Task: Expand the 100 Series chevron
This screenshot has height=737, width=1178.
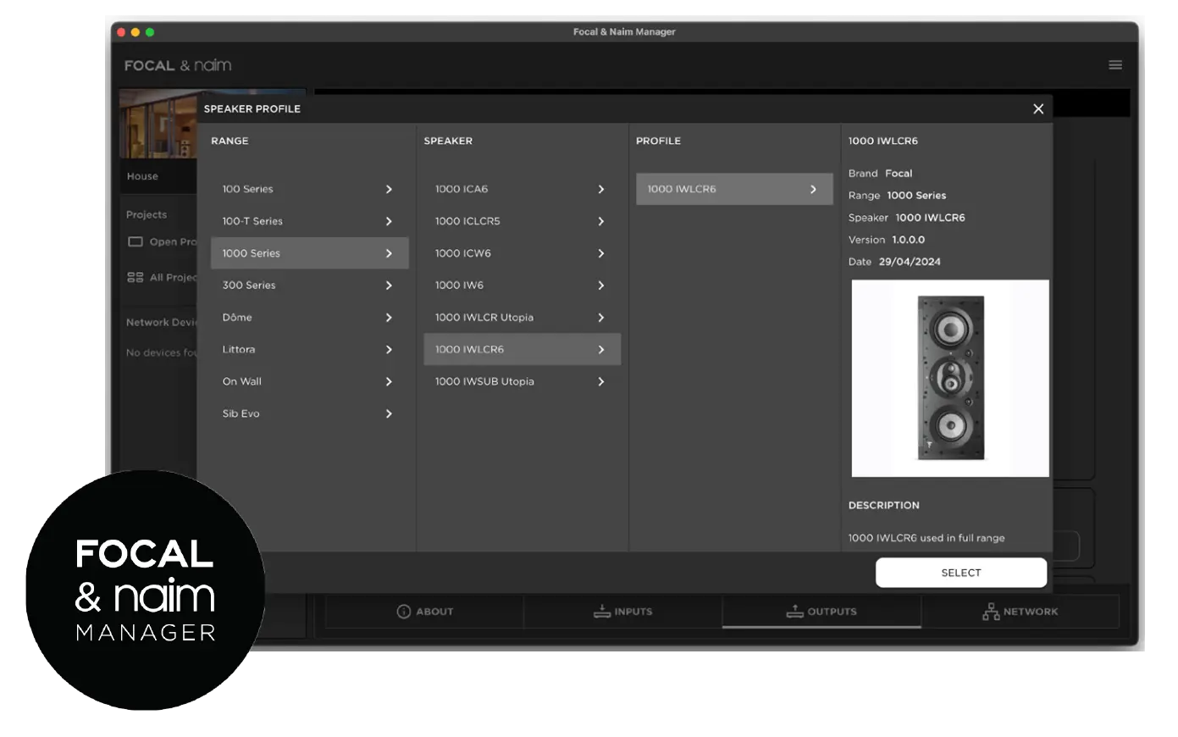Action: 389,189
